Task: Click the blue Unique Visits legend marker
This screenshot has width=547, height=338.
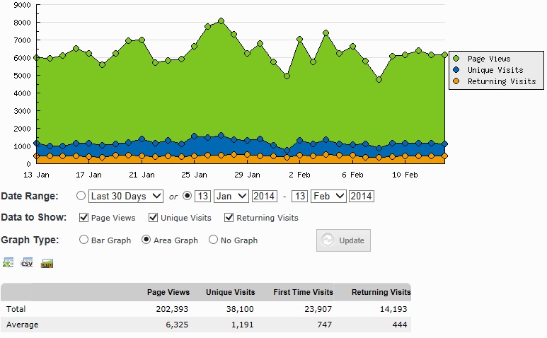Action: pyautogui.click(x=456, y=70)
